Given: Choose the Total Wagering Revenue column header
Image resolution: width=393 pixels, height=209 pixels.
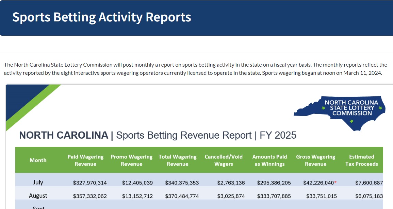Looking at the screenshot, I should click(177, 160).
